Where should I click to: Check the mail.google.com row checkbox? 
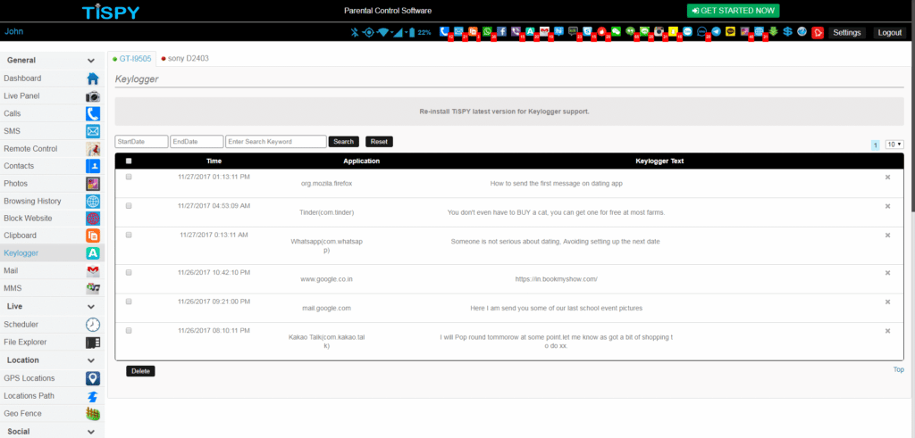coord(129,302)
